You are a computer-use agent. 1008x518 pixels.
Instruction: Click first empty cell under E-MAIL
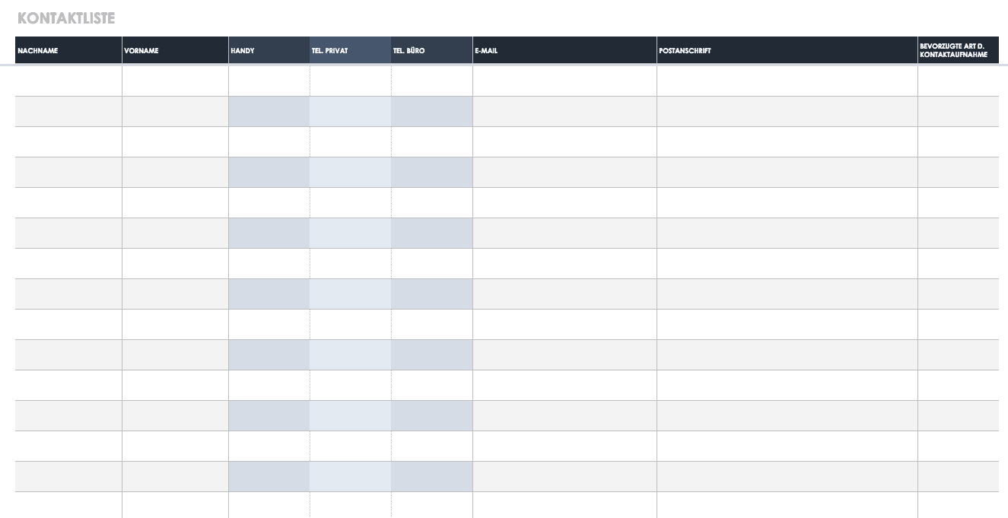pos(564,81)
